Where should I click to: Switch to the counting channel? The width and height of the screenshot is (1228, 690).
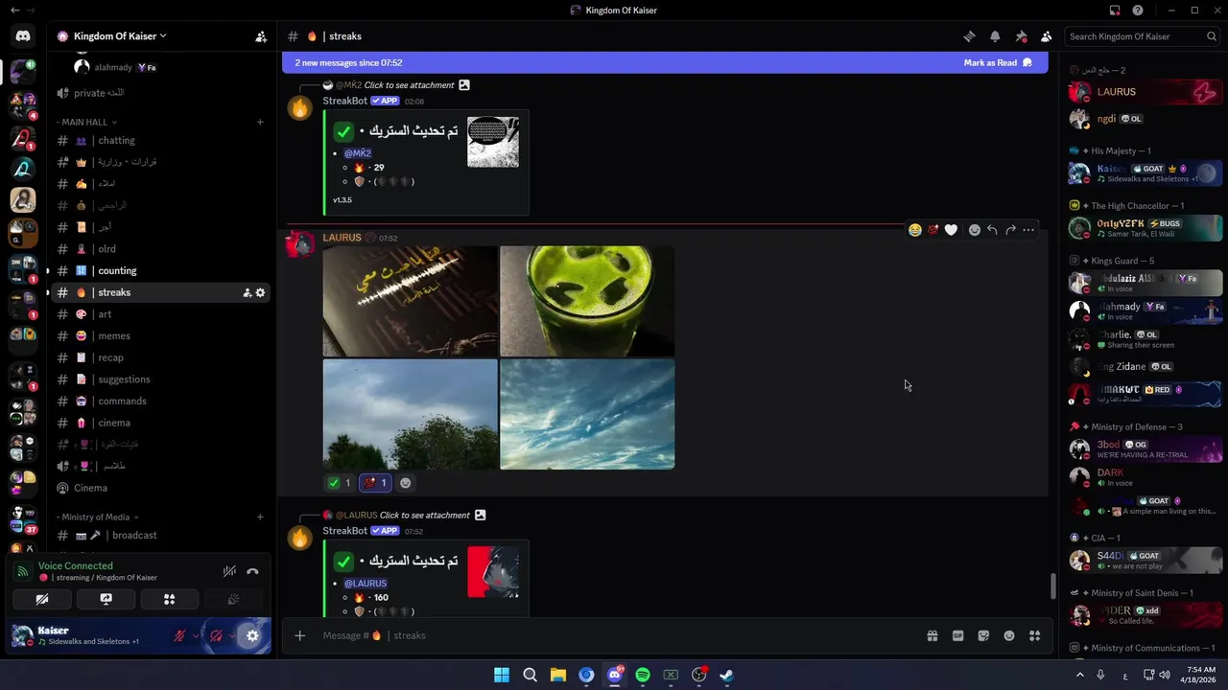point(159,271)
